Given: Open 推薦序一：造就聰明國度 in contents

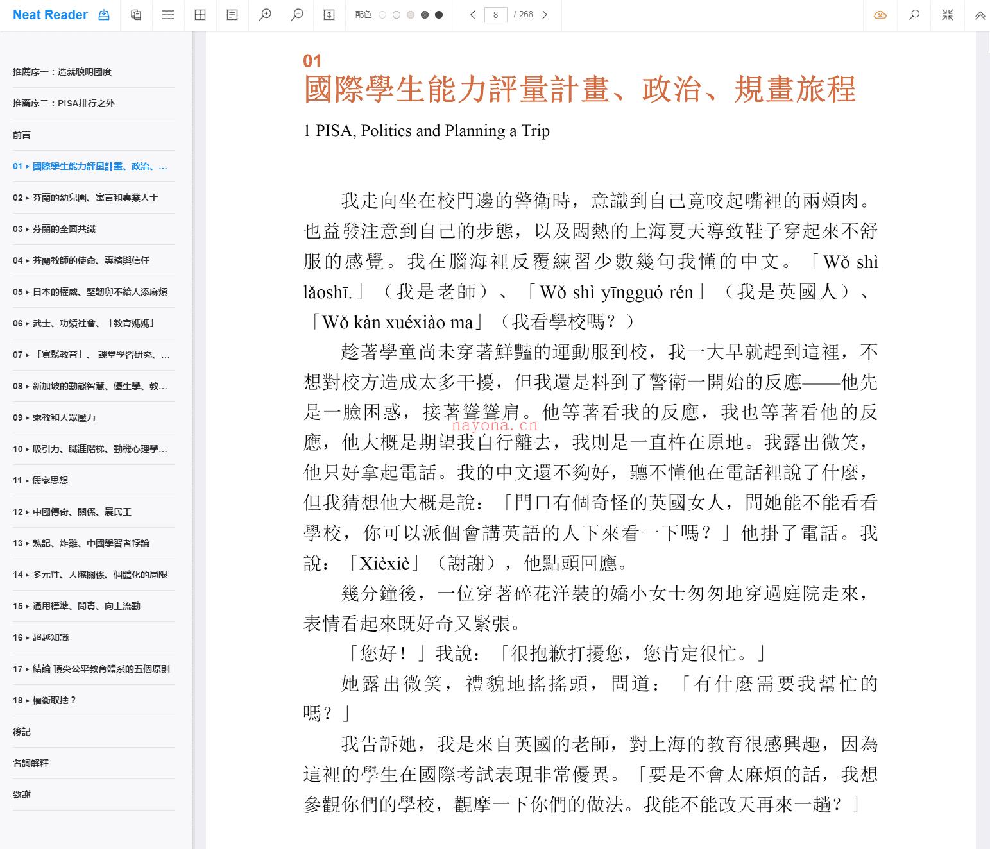Looking at the screenshot, I should 62,72.
